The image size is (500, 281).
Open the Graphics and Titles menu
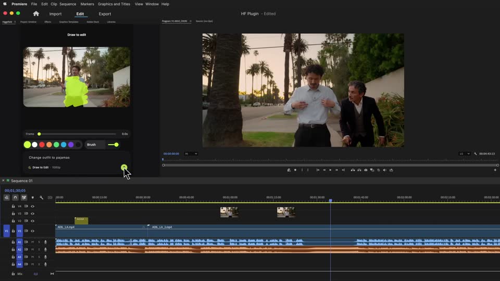pyautogui.click(x=114, y=4)
